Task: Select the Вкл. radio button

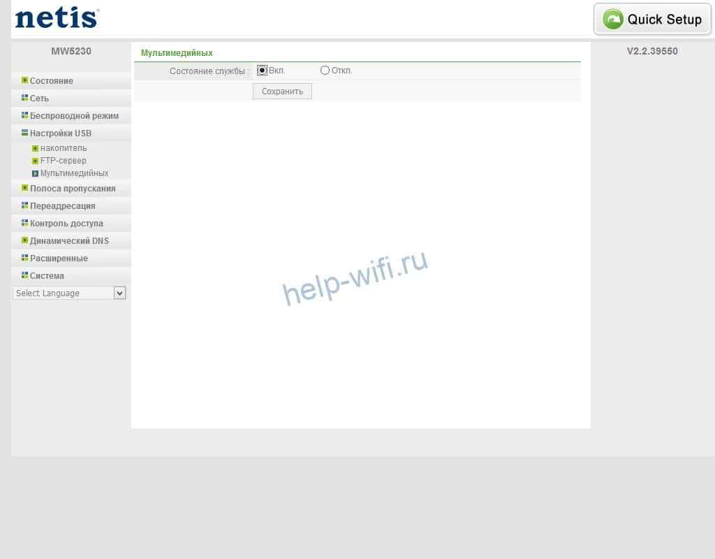Action: pyautogui.click(x=262, y=71)
